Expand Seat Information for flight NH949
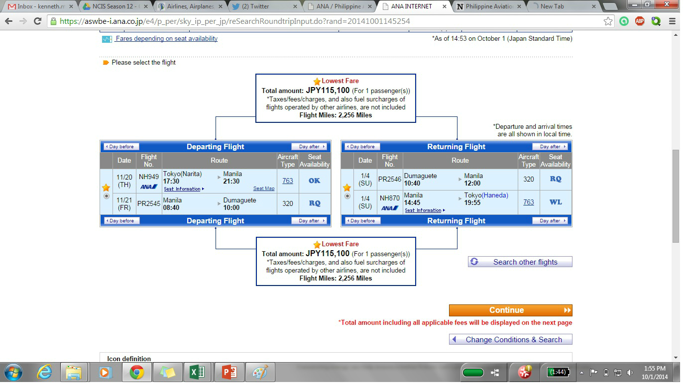Image resolution: width=684 pixels, height=385 pixels. click(184, 189)
